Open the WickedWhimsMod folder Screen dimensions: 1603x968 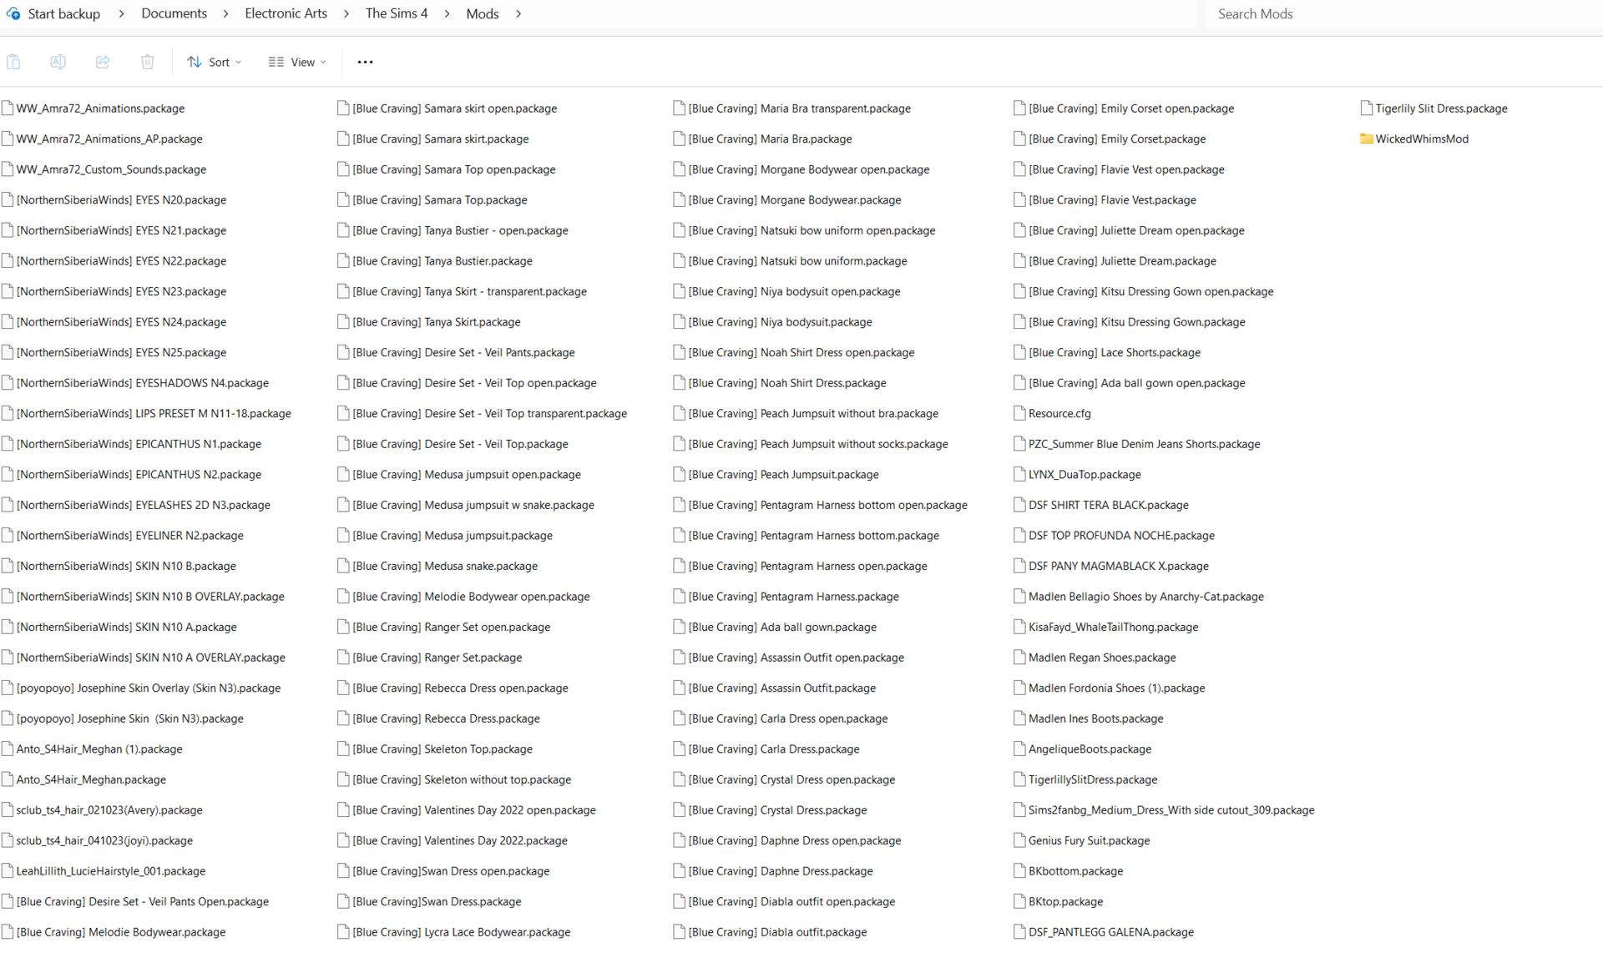pyautogui.click(x=1413, y=139)
